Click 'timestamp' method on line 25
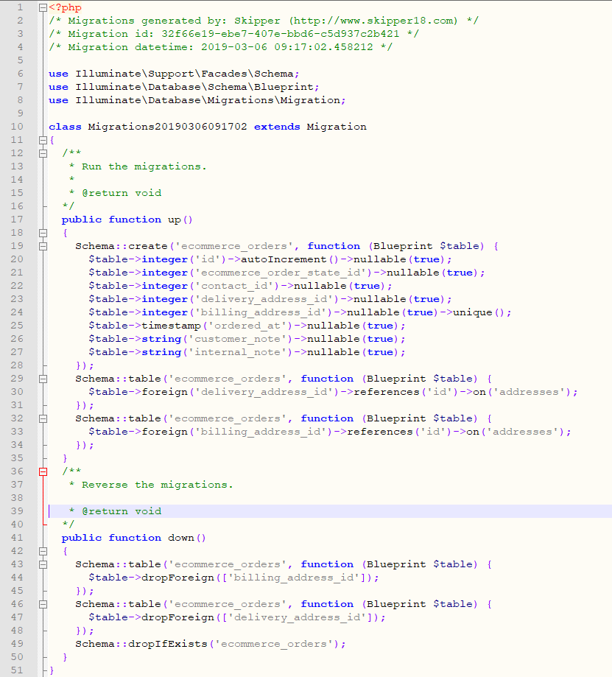 coord(171,326)
